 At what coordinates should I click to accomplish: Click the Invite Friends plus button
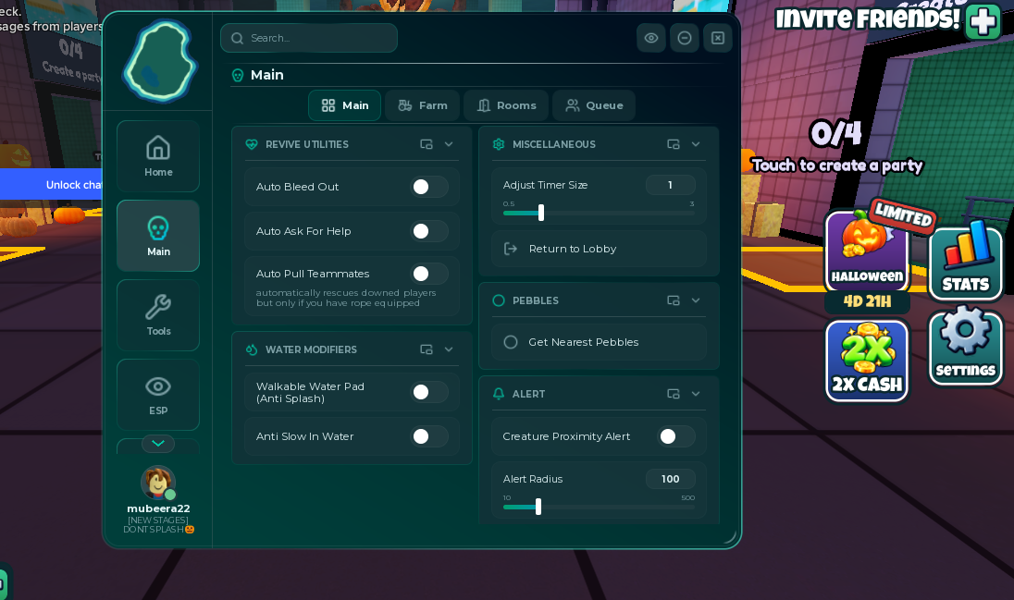tap(983, 21)
